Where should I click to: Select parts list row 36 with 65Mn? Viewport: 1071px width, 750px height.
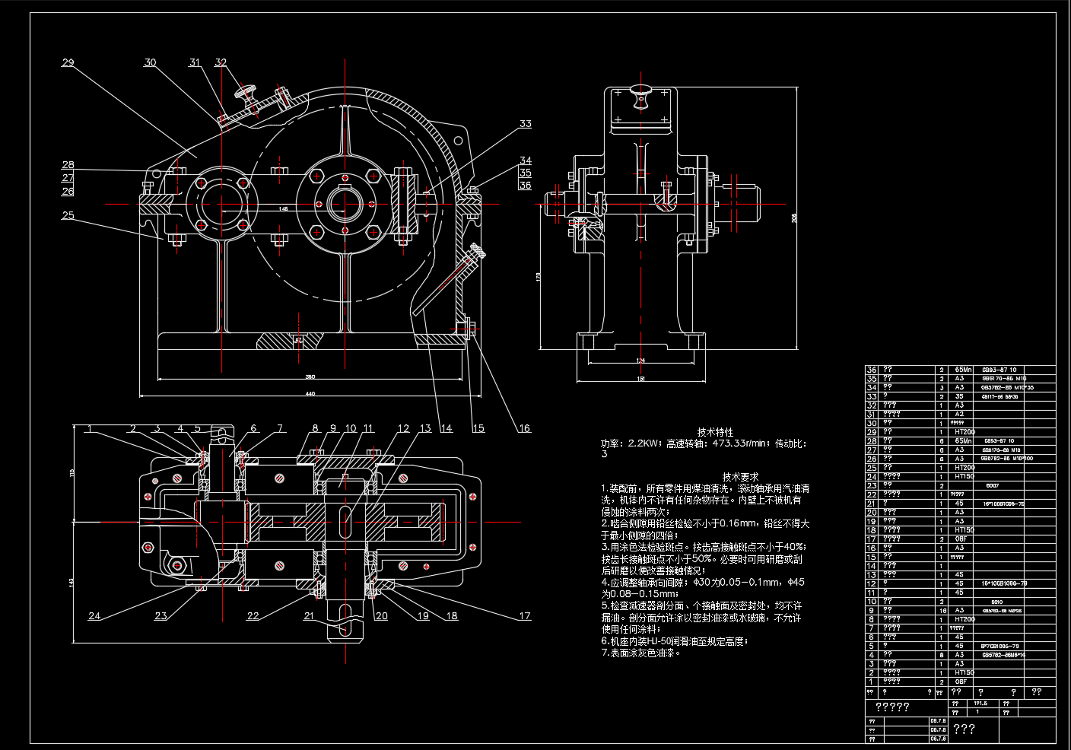coord(961,369)
